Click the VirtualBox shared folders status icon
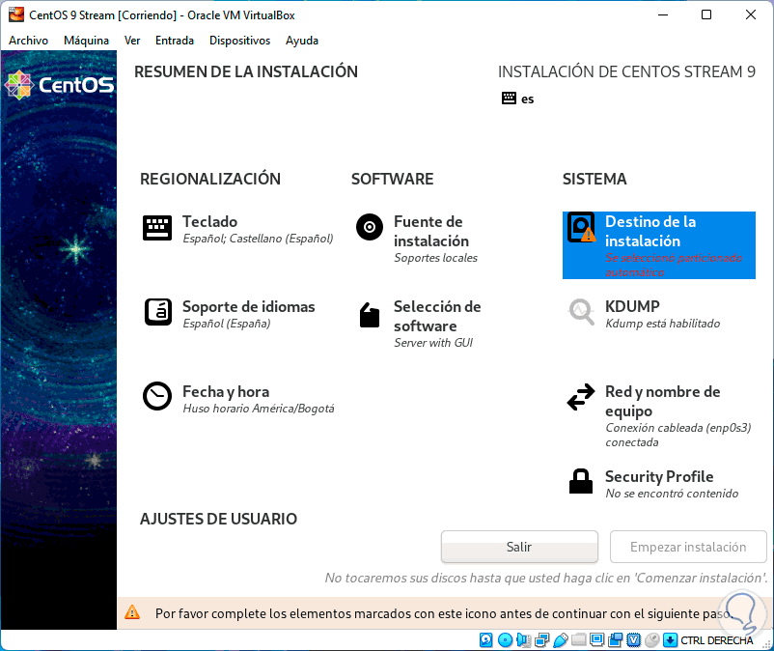This screenshot has height=651, width=774. 578,640
